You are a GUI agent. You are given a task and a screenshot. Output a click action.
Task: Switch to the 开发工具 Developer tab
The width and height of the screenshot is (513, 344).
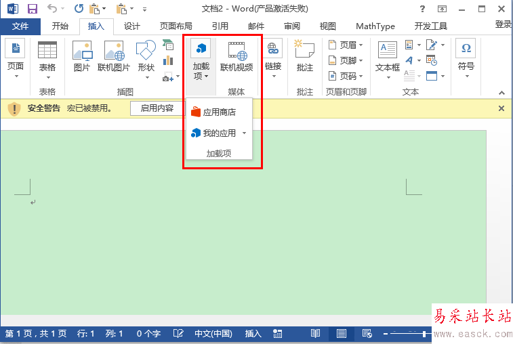(430, 26)
